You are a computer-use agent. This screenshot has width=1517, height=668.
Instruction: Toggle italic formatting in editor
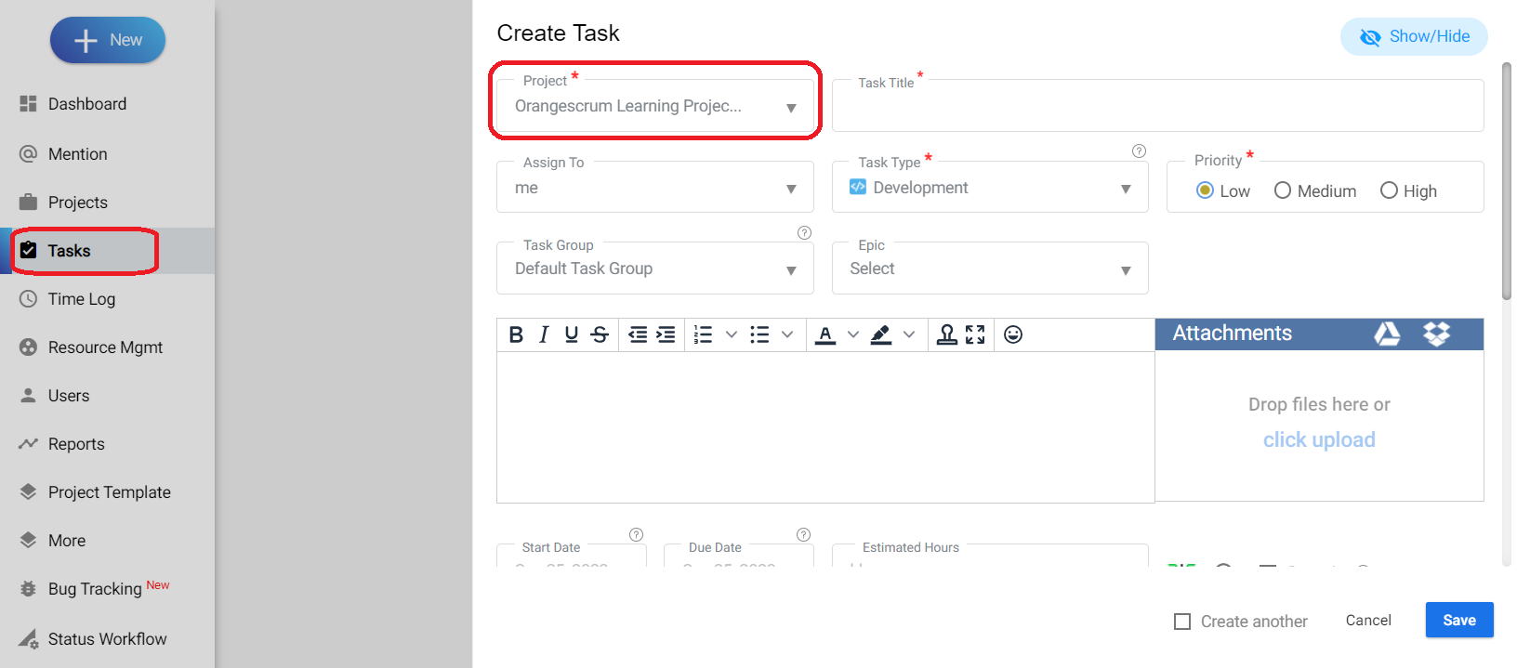click(x=544, y=334)
